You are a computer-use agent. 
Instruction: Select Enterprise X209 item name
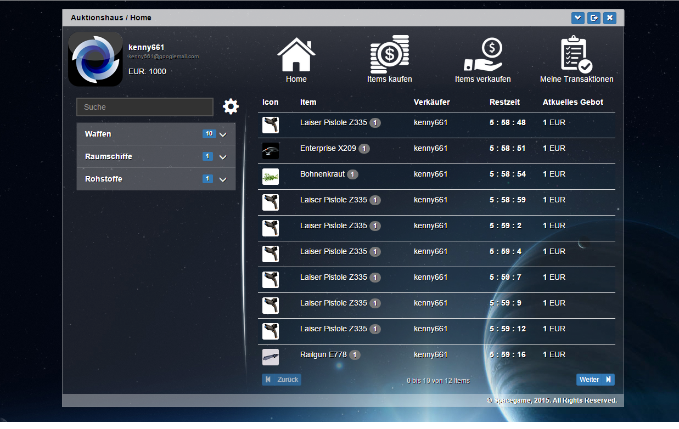328,148
